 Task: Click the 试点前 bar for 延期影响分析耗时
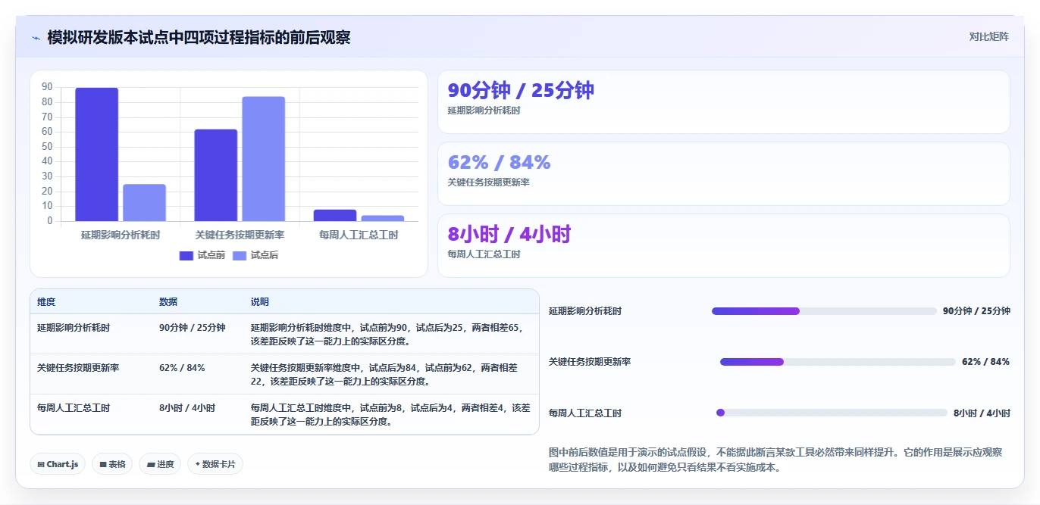pos(97,154)
